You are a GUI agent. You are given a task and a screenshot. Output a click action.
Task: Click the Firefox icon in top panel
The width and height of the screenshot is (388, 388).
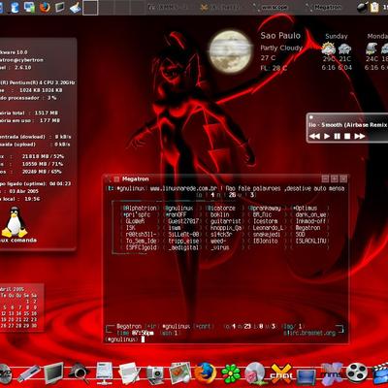click(x=45, y=7)
